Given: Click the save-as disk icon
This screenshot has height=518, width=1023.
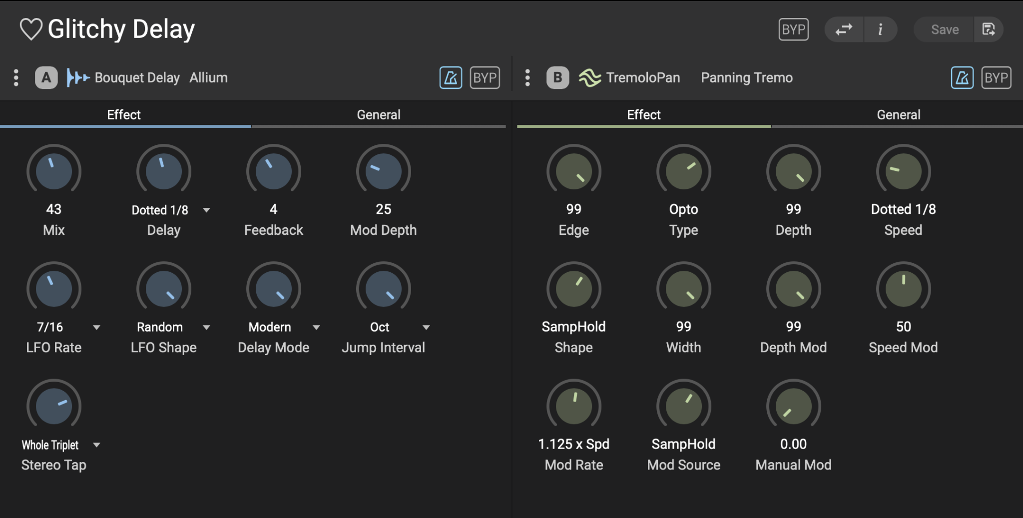Looking at the screenshot, I should pyautogui.click(x=989, y=29).
